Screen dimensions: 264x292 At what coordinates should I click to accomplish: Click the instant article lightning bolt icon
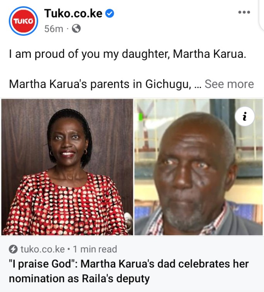click(13, 249)
